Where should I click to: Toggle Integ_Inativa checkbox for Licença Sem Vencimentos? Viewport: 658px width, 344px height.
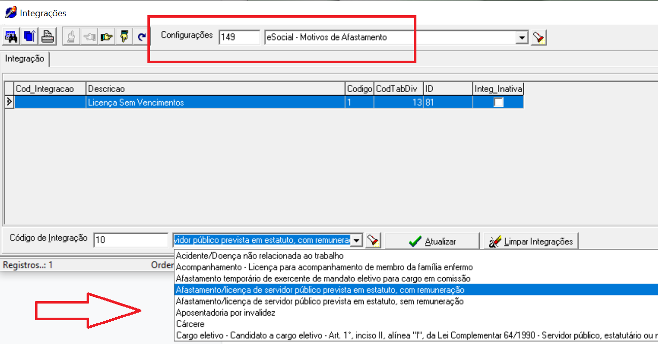click(499, 103)
